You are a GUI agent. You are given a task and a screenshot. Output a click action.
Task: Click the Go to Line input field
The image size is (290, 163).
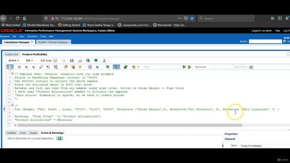[229, 67]
